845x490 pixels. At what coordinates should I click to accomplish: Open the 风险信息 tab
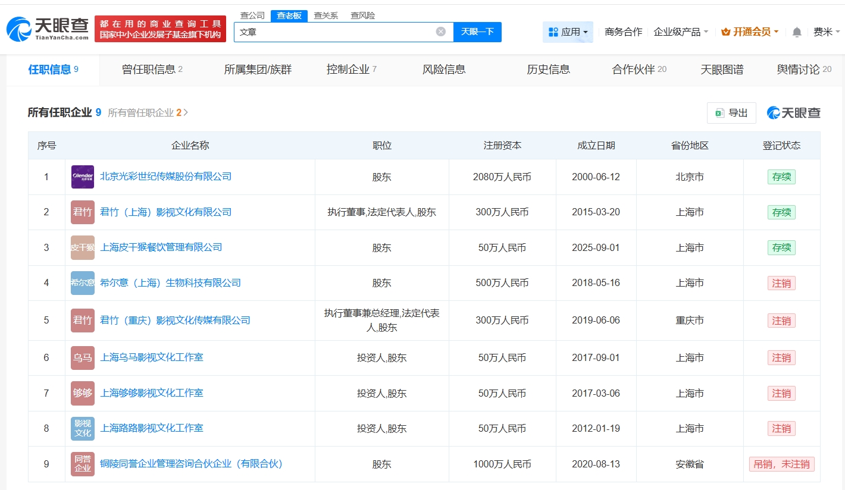click(444, 70)
